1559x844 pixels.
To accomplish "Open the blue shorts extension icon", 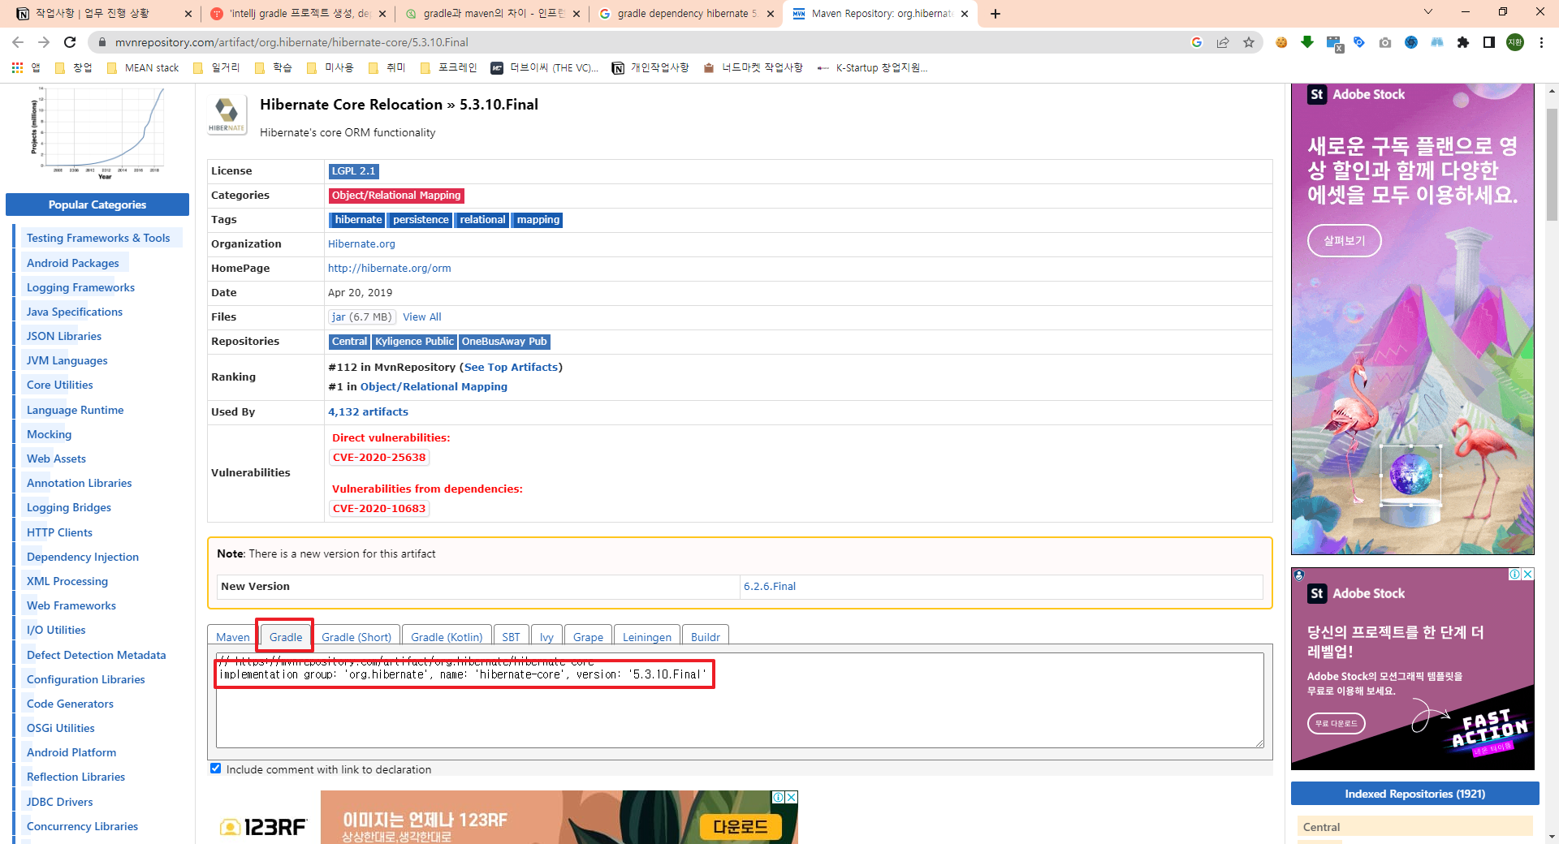I will pos(1437,42).
